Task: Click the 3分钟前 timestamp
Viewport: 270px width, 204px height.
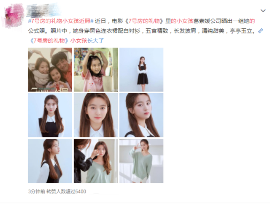Action: pos(37,191)
